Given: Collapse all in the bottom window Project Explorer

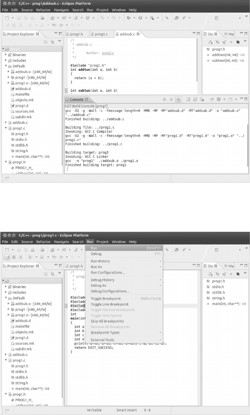Looking at the screenshot, I should [x=46, y=274].
